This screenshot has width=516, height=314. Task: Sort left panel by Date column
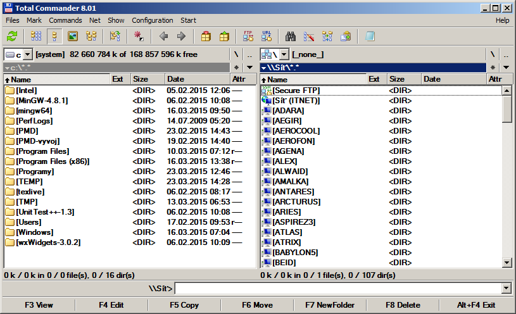197,79
